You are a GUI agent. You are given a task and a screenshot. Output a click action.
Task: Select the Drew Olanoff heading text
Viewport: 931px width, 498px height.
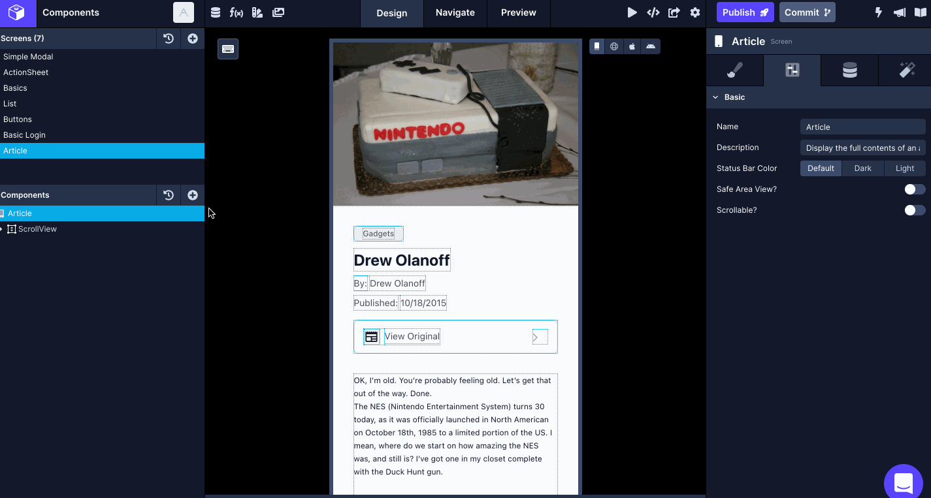tap(402, 260)
